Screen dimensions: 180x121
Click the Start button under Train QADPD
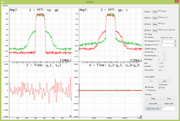tap(151, 81)
